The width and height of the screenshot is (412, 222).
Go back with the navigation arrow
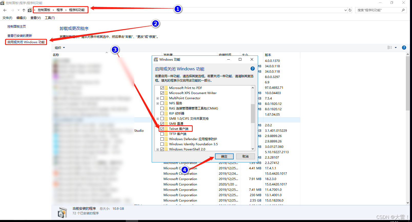tap(5, 10)
